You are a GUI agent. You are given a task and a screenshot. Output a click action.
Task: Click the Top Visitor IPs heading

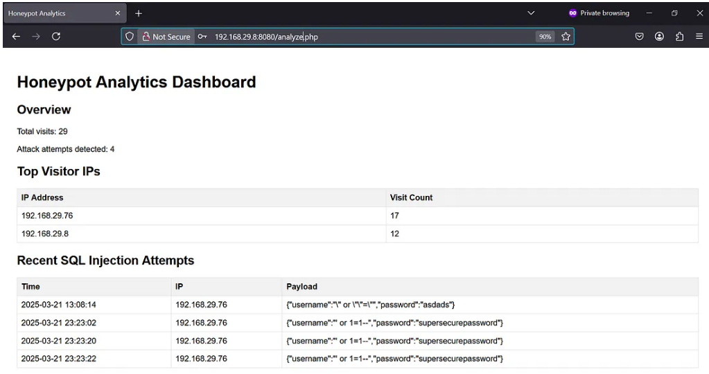coord(58,171)
